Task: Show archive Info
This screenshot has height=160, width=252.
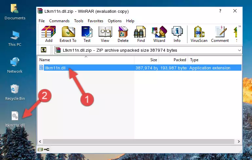Action: 177,34
